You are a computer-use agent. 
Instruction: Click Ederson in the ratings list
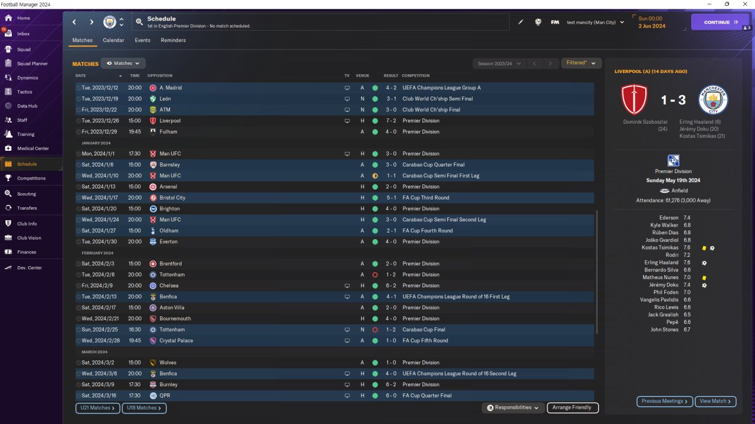tap(669, 218)
